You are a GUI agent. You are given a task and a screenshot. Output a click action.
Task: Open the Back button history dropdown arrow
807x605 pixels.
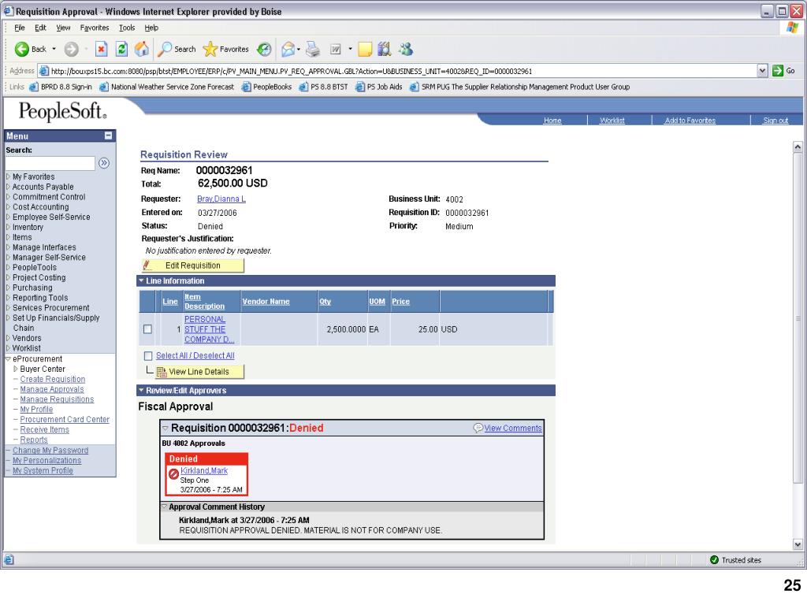click(54, 50)
